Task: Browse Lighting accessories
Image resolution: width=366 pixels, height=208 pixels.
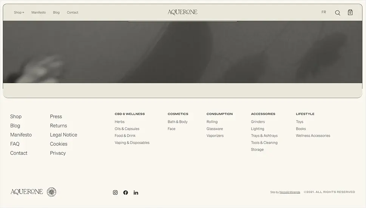Action: (x=258, y=128)
